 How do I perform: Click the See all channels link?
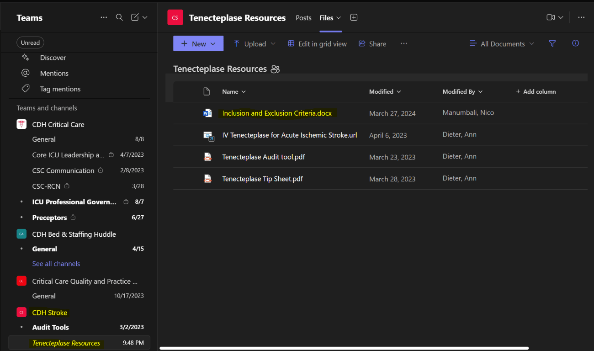click(56, 264)
